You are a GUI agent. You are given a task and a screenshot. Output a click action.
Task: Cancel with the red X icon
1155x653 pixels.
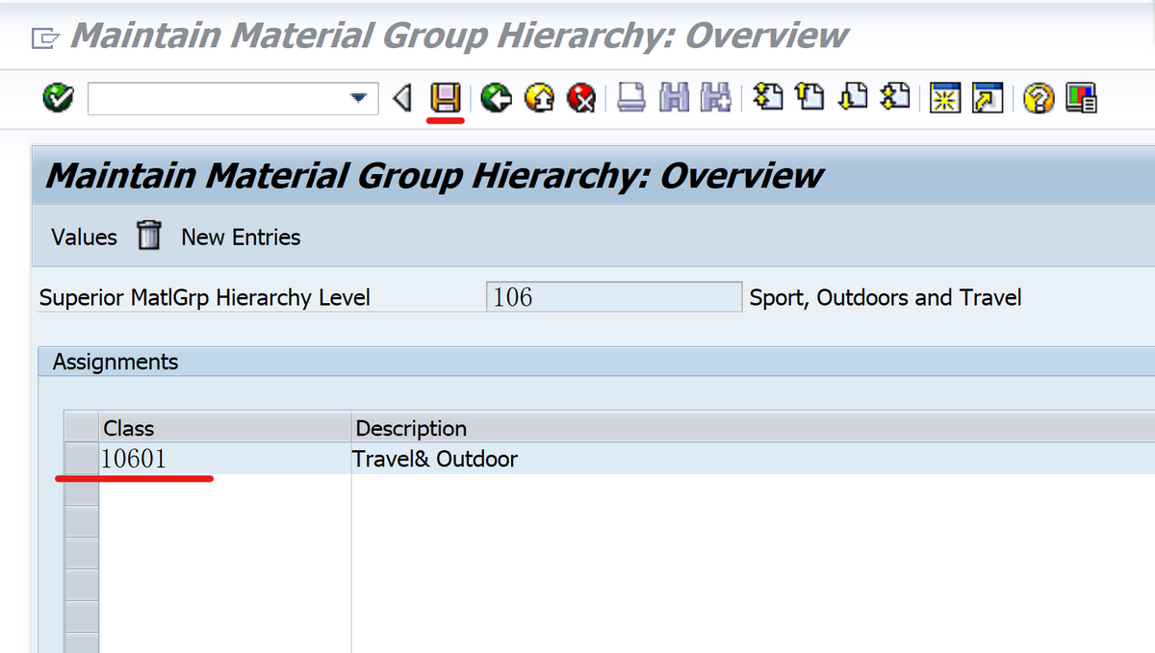pos(581,97)
